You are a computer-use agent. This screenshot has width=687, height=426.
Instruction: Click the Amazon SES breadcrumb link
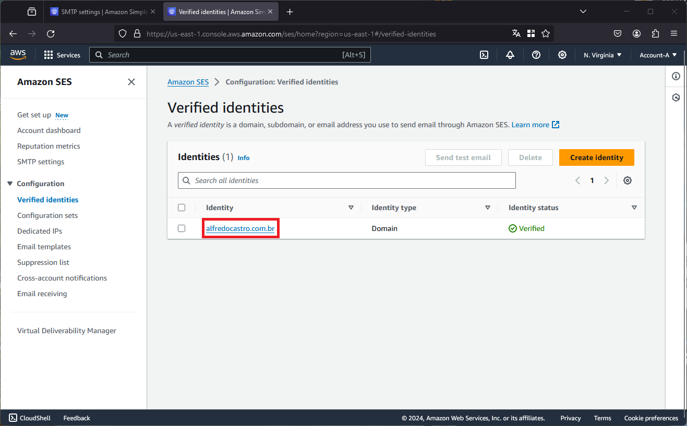click(188, 82)
